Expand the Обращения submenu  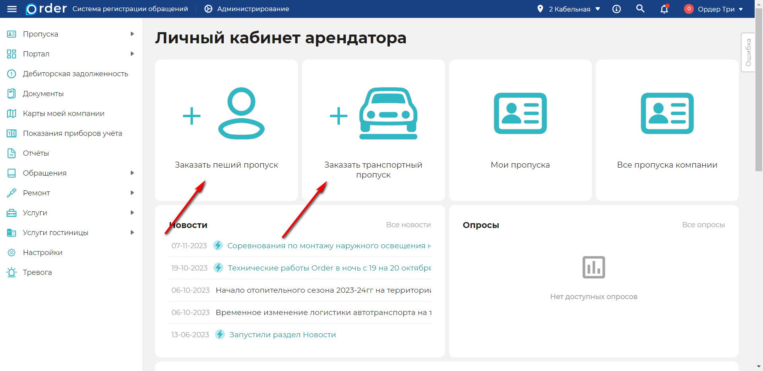[132, 173]
